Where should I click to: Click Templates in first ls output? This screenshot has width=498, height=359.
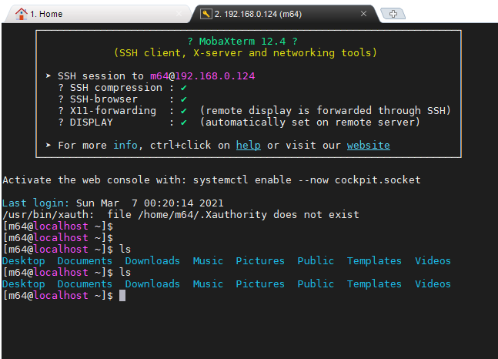374,260
